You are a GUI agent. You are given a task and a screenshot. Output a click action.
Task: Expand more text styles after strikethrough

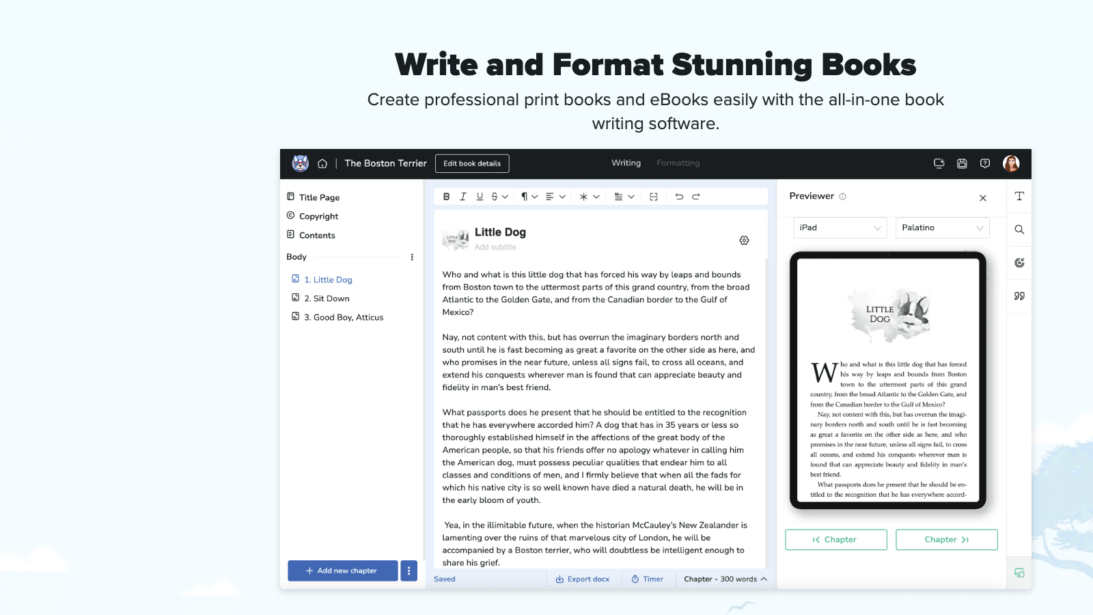point(505,197)
